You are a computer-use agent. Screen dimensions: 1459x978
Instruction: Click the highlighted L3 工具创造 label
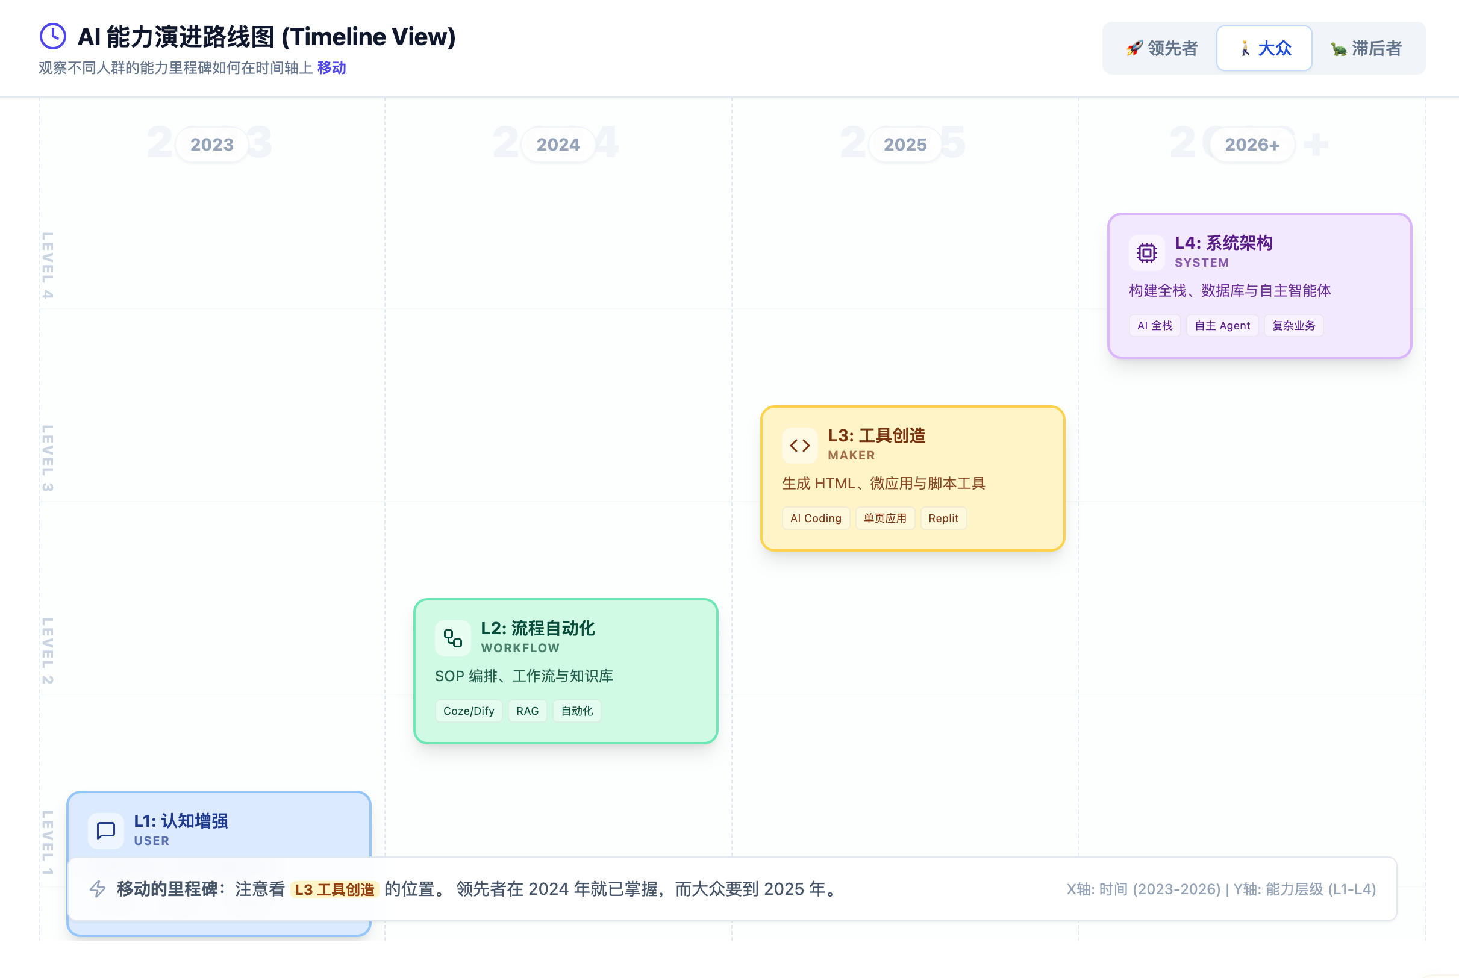point(334,889)
